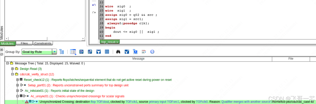Click the TOP.clk1 link in crossing message

tap(132, 102)
